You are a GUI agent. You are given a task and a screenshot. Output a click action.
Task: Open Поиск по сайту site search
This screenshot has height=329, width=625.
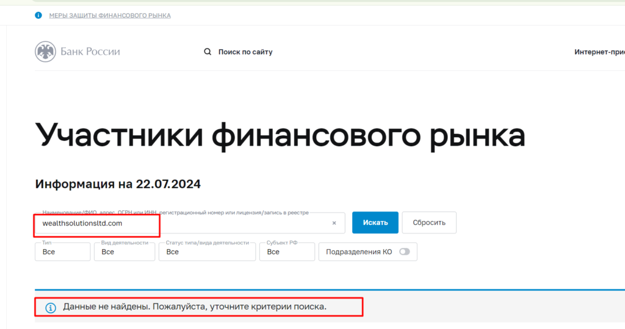245,52
